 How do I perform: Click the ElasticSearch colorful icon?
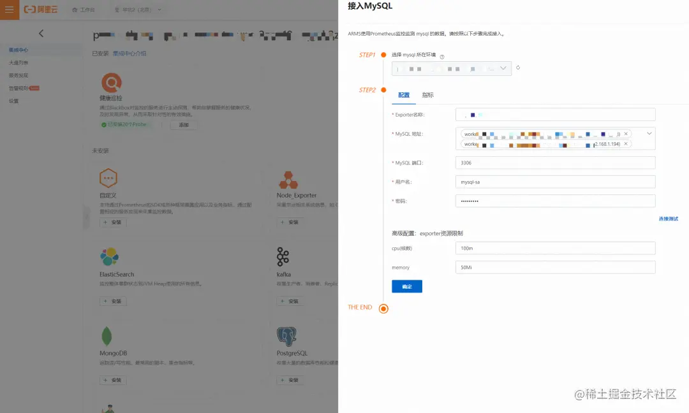coord(110,257)
